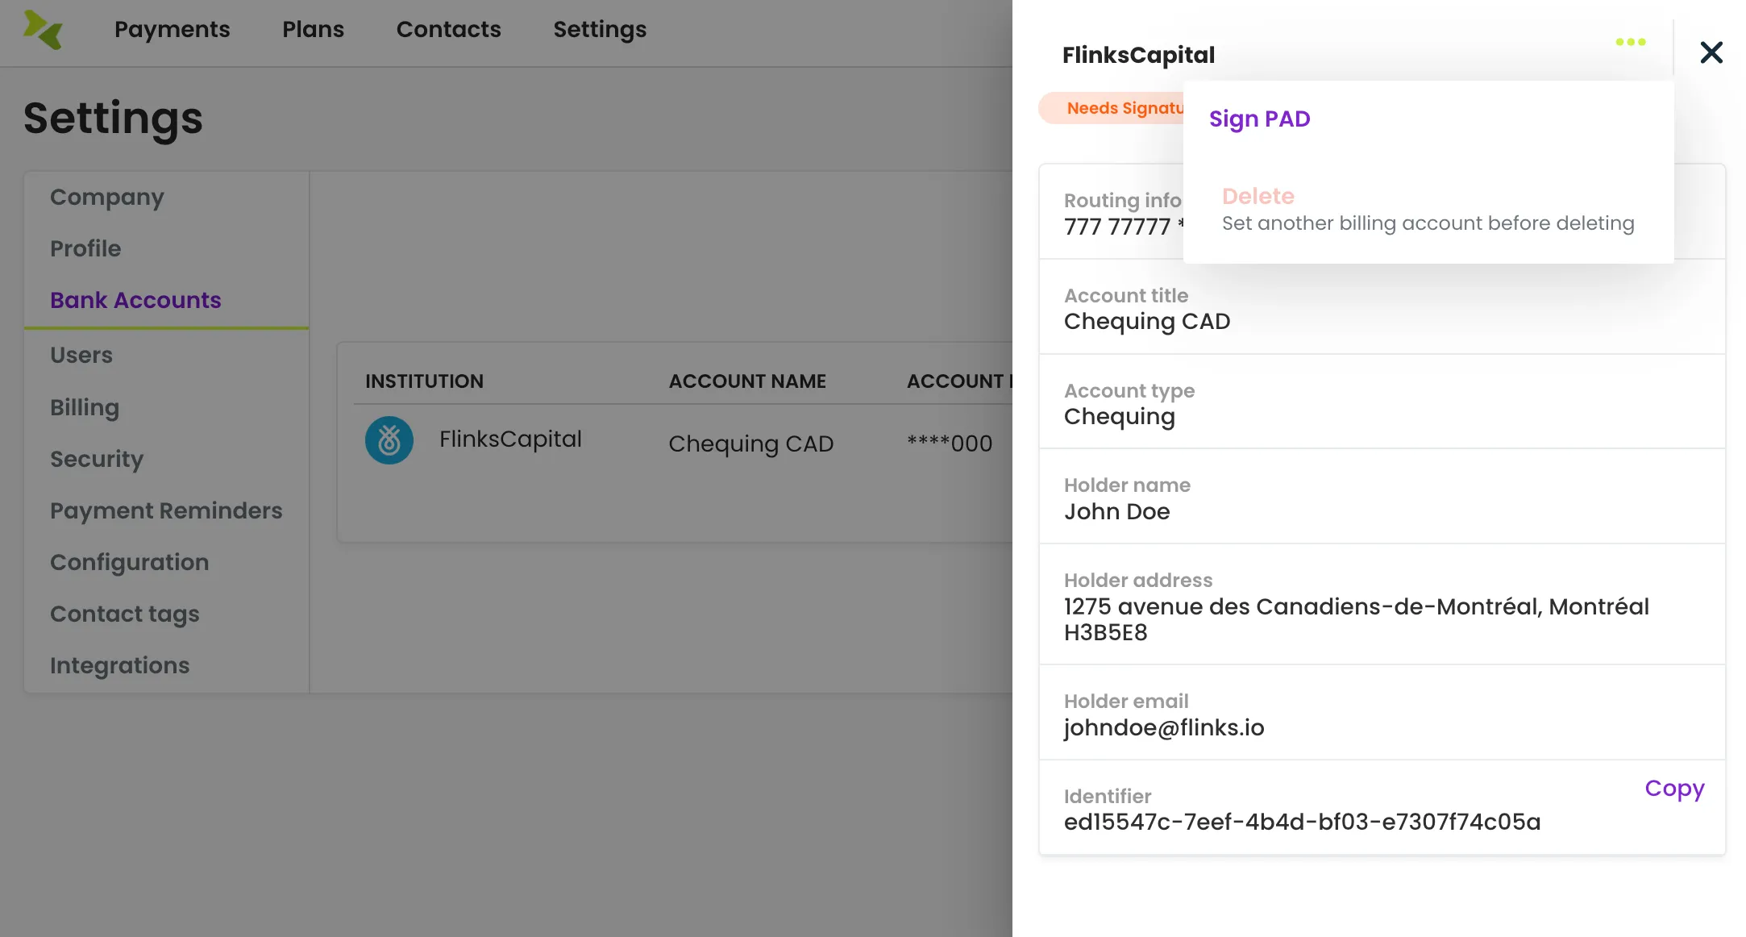This screenshot has height=937, width=1746.
Task: Select the Profile sidebar item
Action: 85,248
